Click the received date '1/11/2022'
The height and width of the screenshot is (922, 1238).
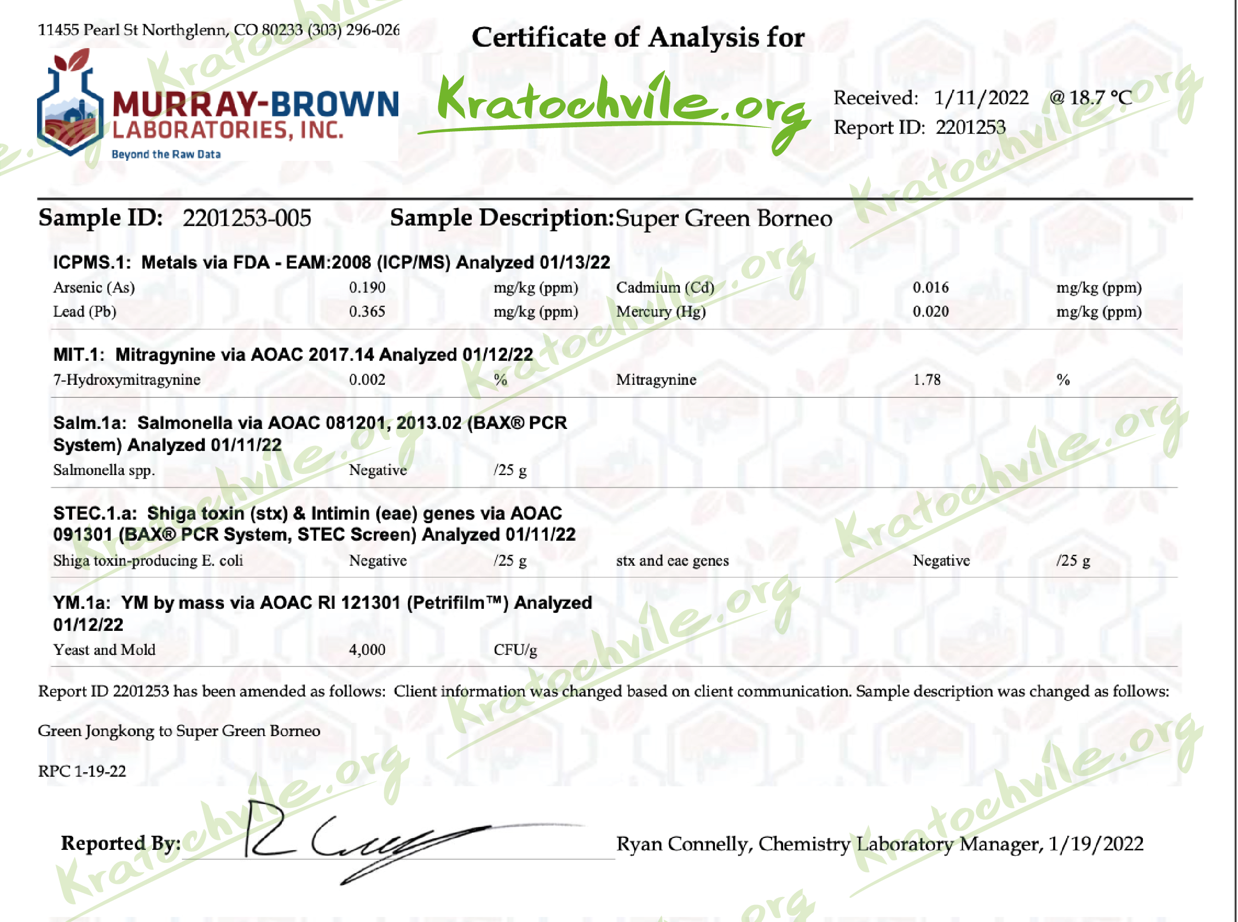coord(981,98)
